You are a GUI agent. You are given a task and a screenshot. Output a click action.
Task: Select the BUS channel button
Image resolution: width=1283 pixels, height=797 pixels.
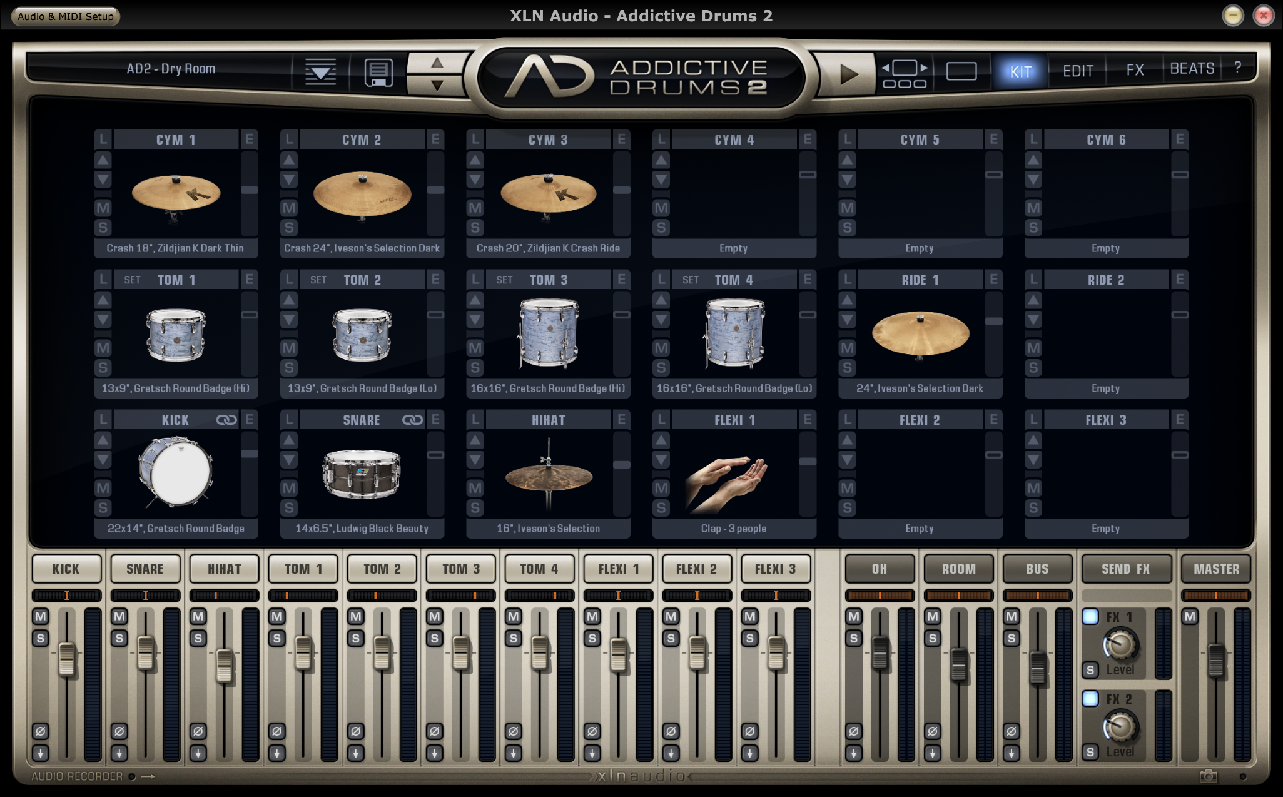1037,569
